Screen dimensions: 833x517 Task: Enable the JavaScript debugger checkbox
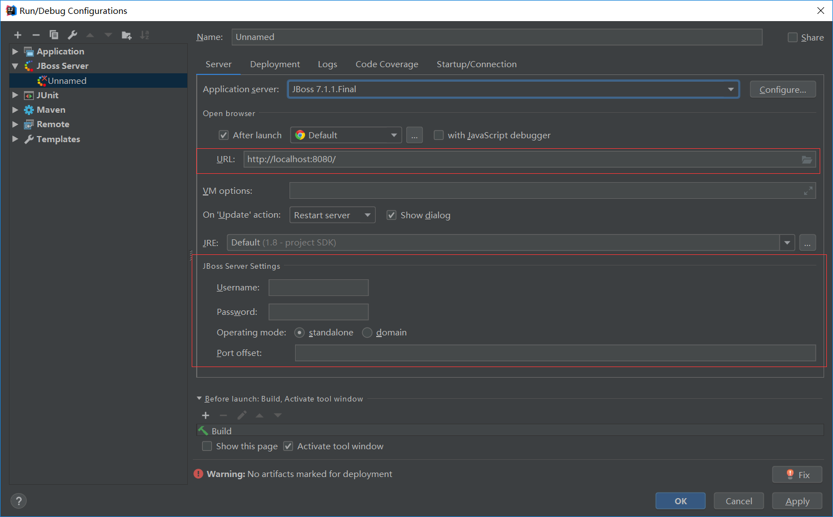click(x=438, y=135)
